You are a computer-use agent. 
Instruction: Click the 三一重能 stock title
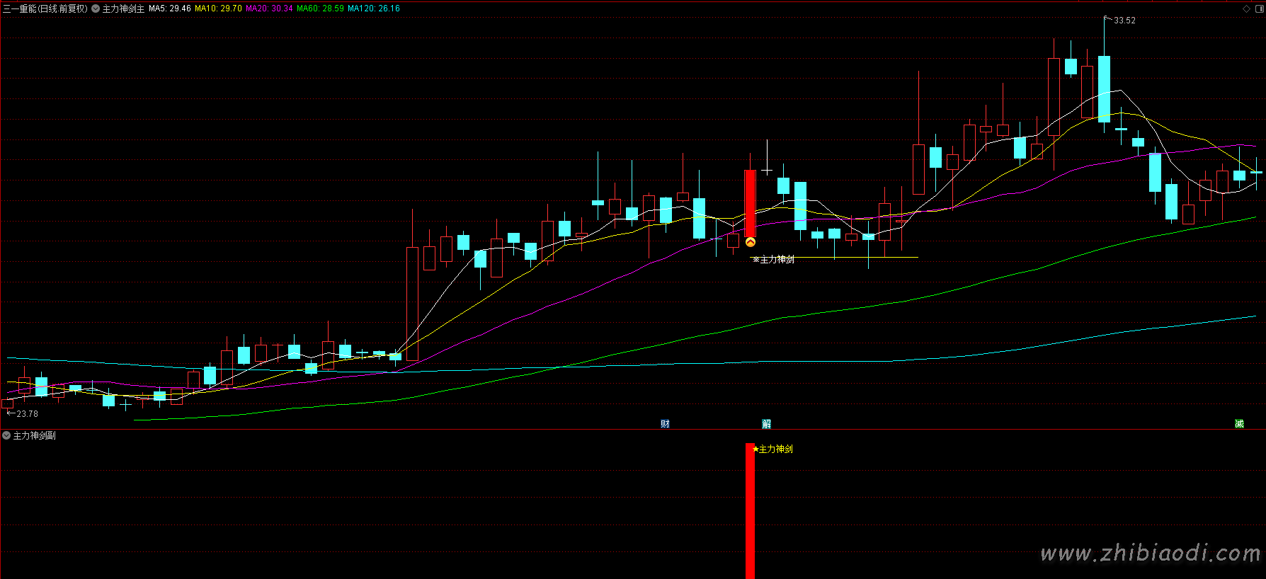[x=45, y=8]
